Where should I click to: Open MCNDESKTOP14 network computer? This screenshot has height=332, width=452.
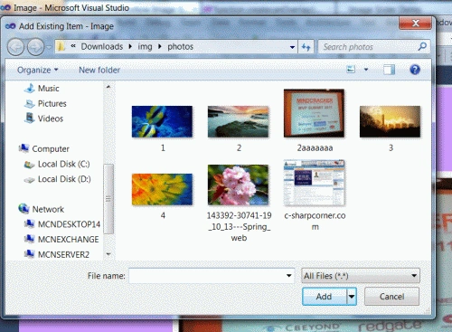click(69, 224)
